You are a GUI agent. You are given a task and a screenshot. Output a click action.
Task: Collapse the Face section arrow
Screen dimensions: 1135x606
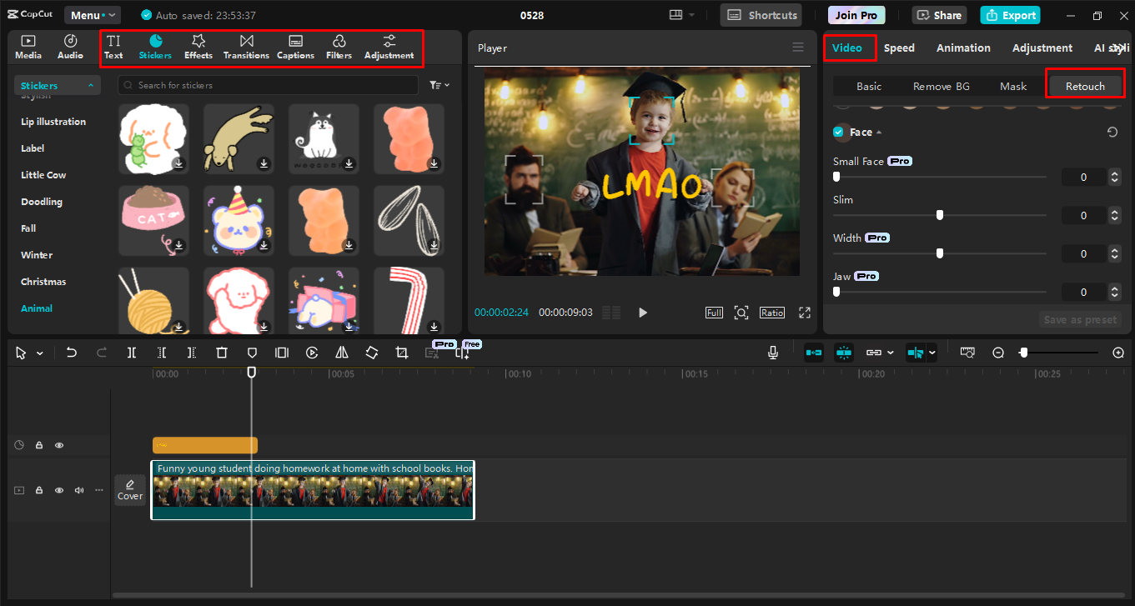click(878, 133)
